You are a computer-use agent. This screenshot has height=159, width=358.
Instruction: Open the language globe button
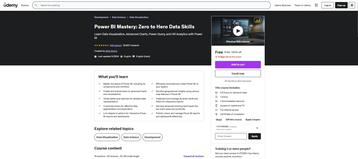(x=352, y=5)
